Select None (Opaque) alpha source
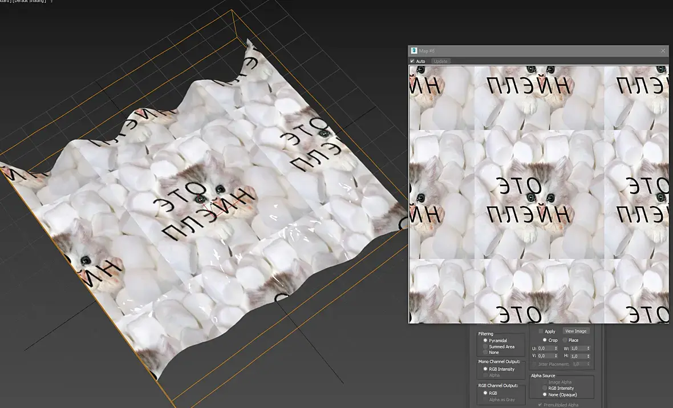Viewport: 673px width, 408px height. [545, 394]
